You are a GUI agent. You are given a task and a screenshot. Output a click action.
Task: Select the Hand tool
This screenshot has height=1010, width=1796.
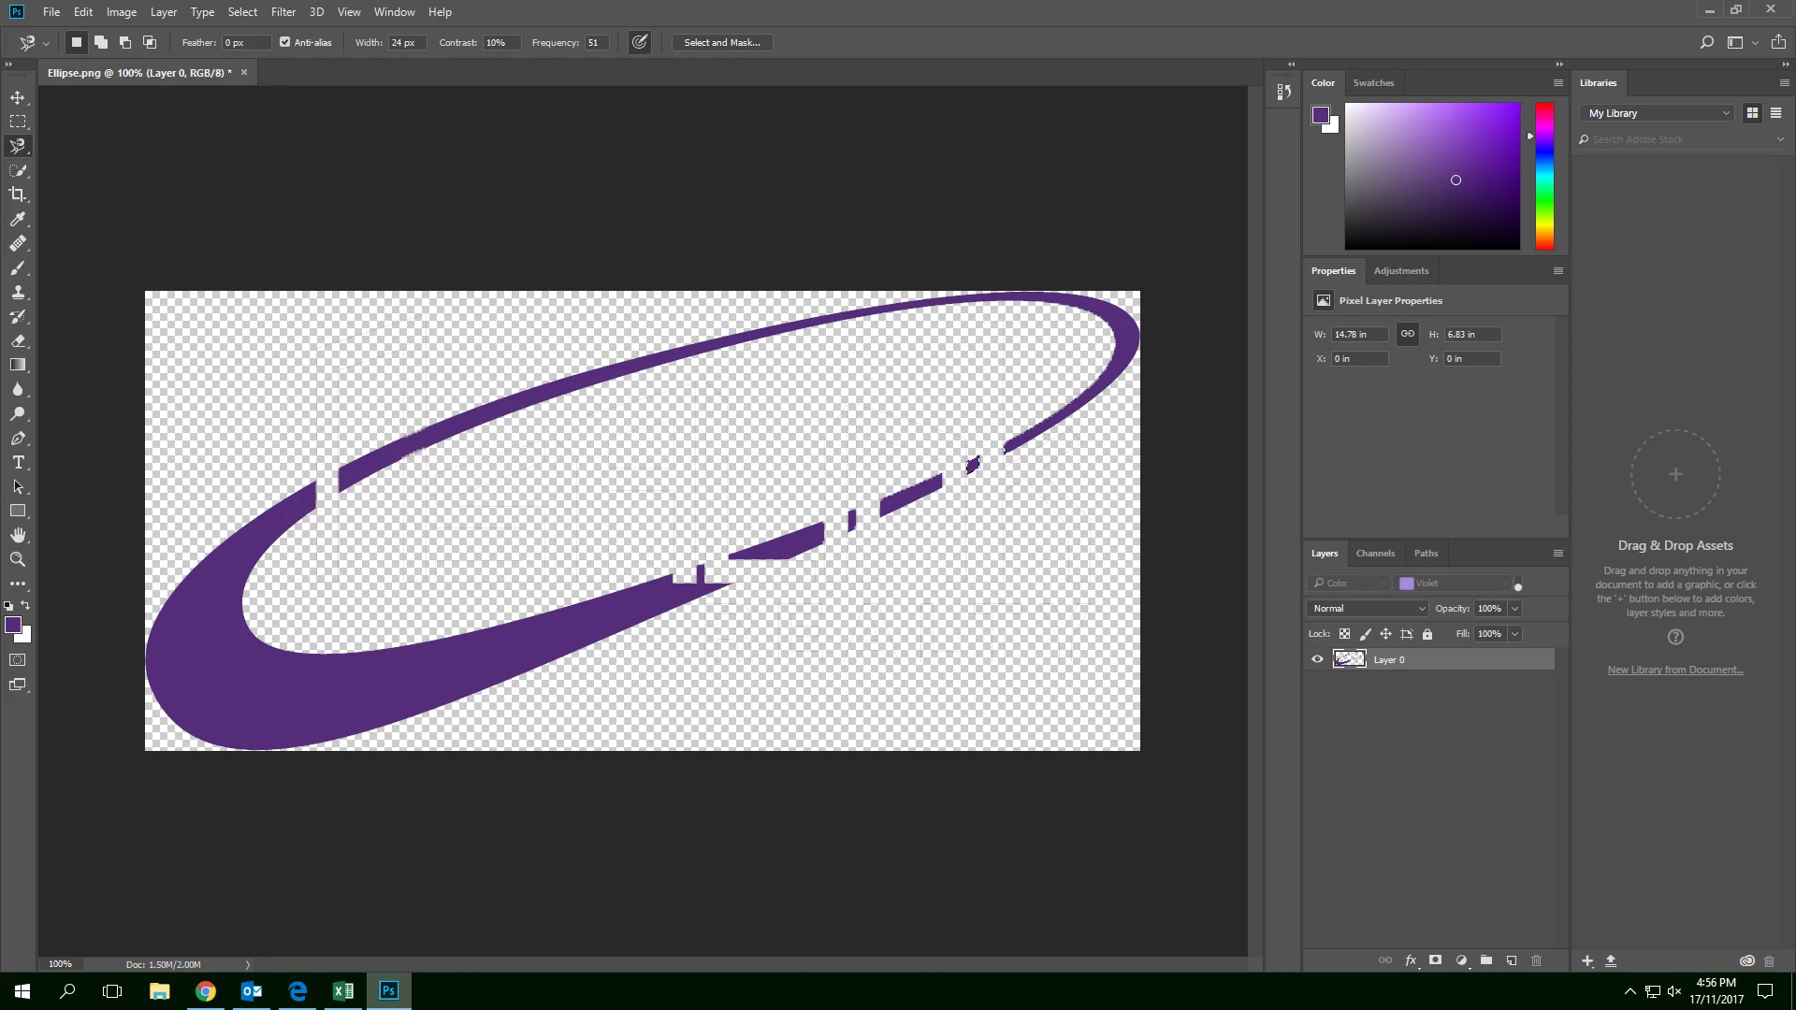coord(18,535)
